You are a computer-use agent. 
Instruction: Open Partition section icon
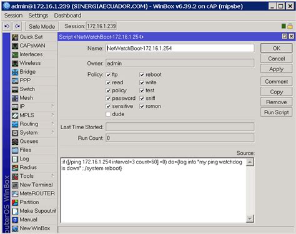coord(15,202)
